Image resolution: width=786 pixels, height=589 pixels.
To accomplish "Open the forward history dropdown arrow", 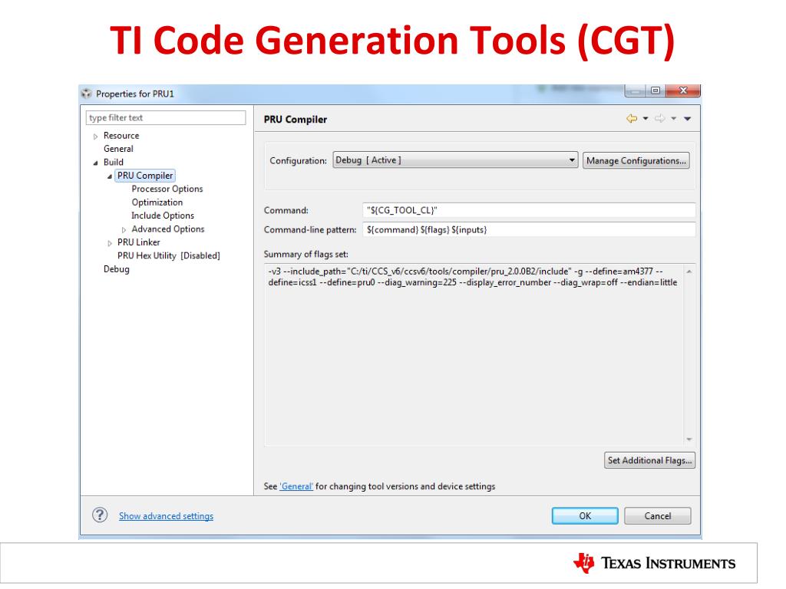I will 674,119.
